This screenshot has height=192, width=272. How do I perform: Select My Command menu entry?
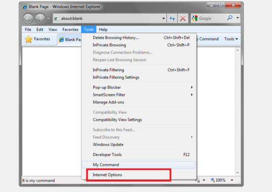(x=139, y=165)
